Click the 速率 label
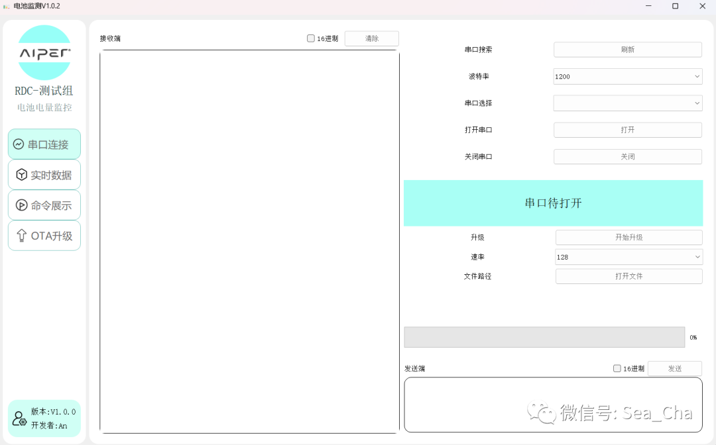The height and width of the screenshot is (445, 716). point(477,257)
